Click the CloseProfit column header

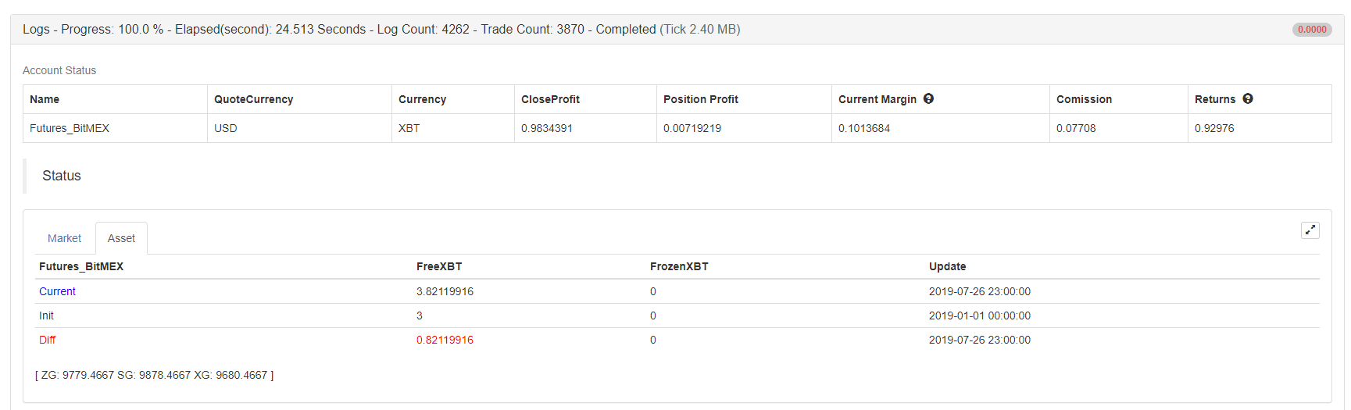click(x=550, y=99)
